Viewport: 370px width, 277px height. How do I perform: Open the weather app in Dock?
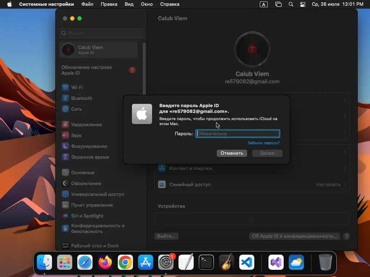(296, 262)
